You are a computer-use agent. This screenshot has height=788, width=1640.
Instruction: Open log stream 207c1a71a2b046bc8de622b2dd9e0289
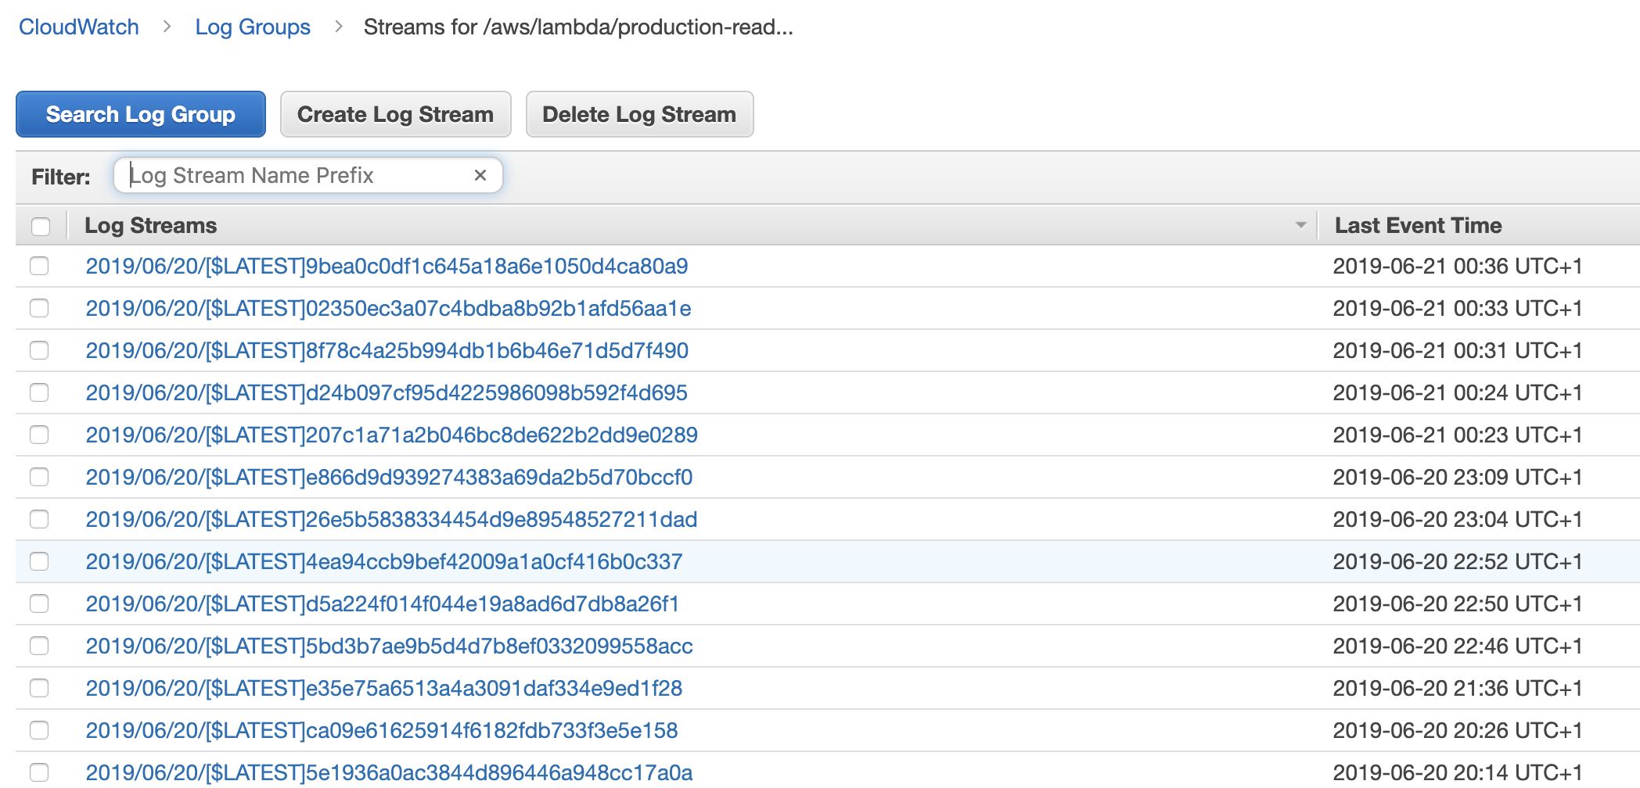[x=391, y=435]
